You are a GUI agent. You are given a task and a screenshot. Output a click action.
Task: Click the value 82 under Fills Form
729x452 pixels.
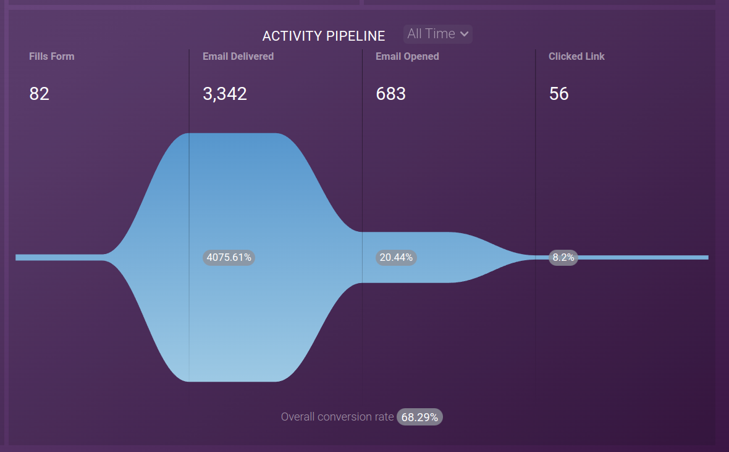[39, 94]
